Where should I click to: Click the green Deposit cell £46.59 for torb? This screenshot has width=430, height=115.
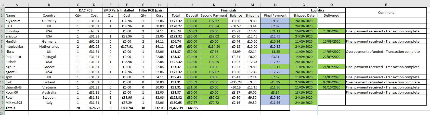point(192,82)
